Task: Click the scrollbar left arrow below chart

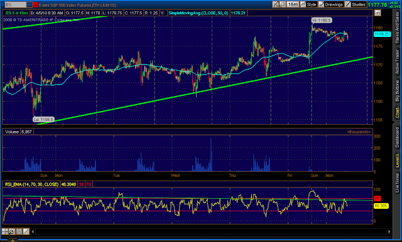Action: (33, 231)
